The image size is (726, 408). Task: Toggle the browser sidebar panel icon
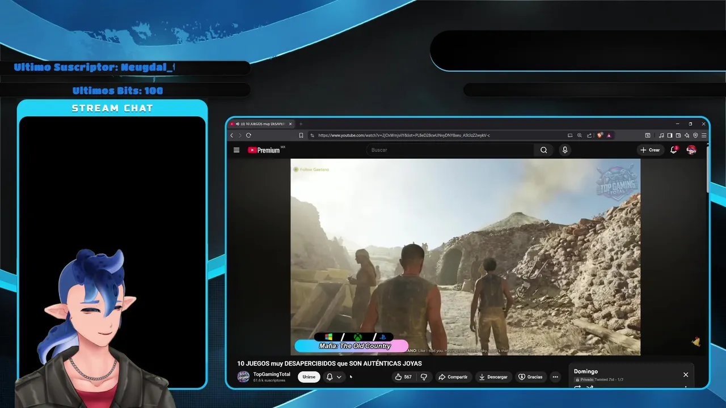tap(670, 135)
